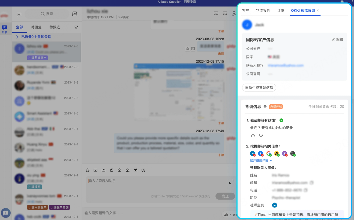Screen dimensions: 354x220
Task: Open the 2023-12-5 Smart Assistant conversation
Action: (46, 117)
